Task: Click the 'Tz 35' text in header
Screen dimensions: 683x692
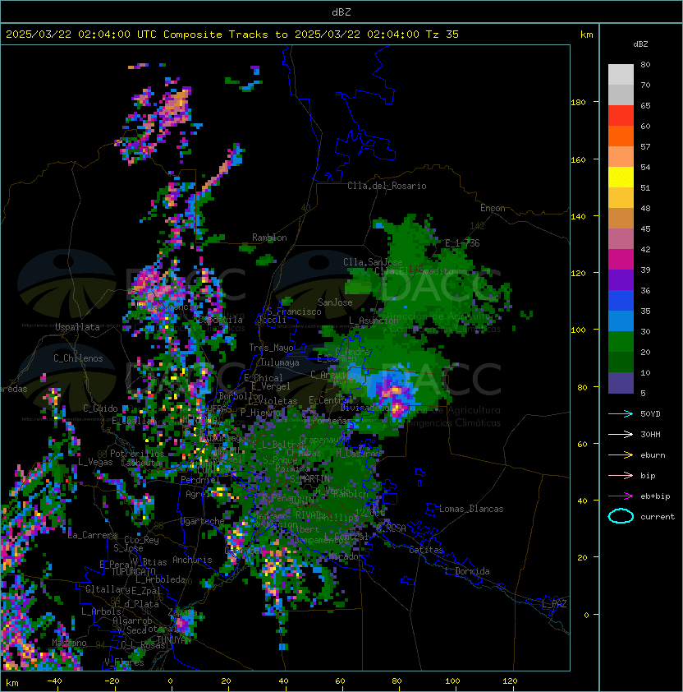Action: [442, 35]
